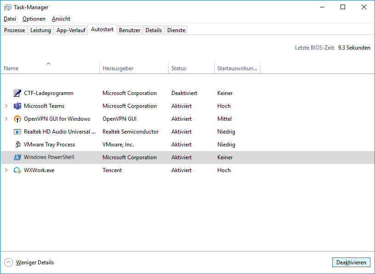Click the Microsoft Teams icon

[17, 106]
